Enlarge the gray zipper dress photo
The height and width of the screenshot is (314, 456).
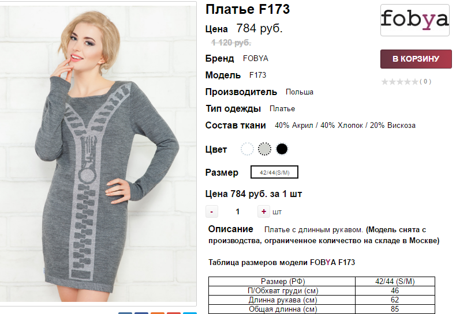tap(98, 154)
